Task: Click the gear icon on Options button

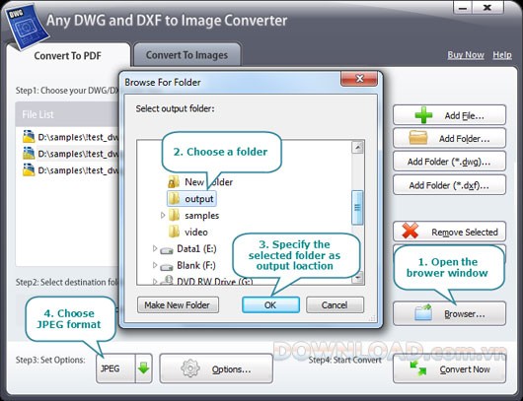Action: click(x=190, y=368)
